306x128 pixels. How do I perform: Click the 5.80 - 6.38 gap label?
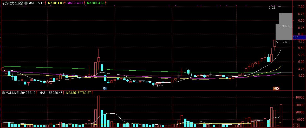[x=284, y=42]
